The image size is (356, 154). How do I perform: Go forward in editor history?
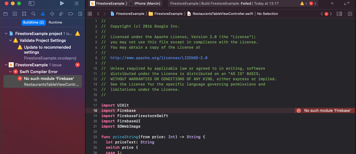[x=104, y=14]
